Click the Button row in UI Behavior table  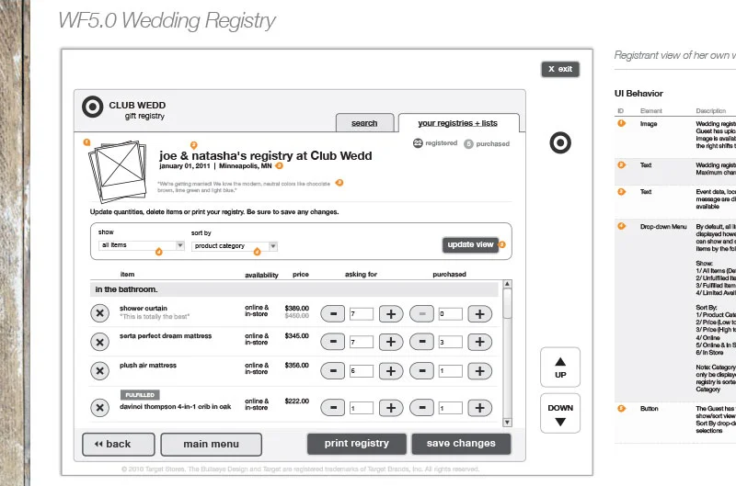tap(675, 422)
